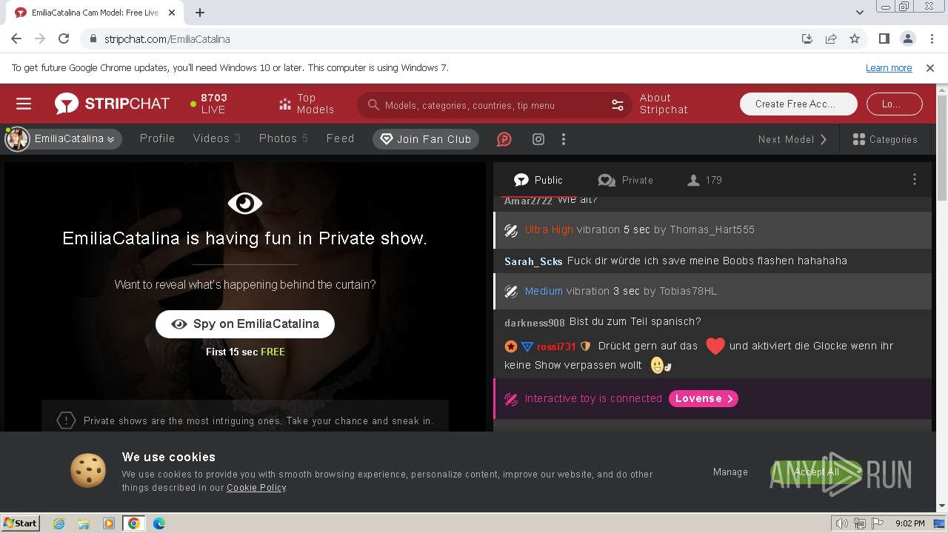Share this page icon
948x533 pixels.
[831, 38]
